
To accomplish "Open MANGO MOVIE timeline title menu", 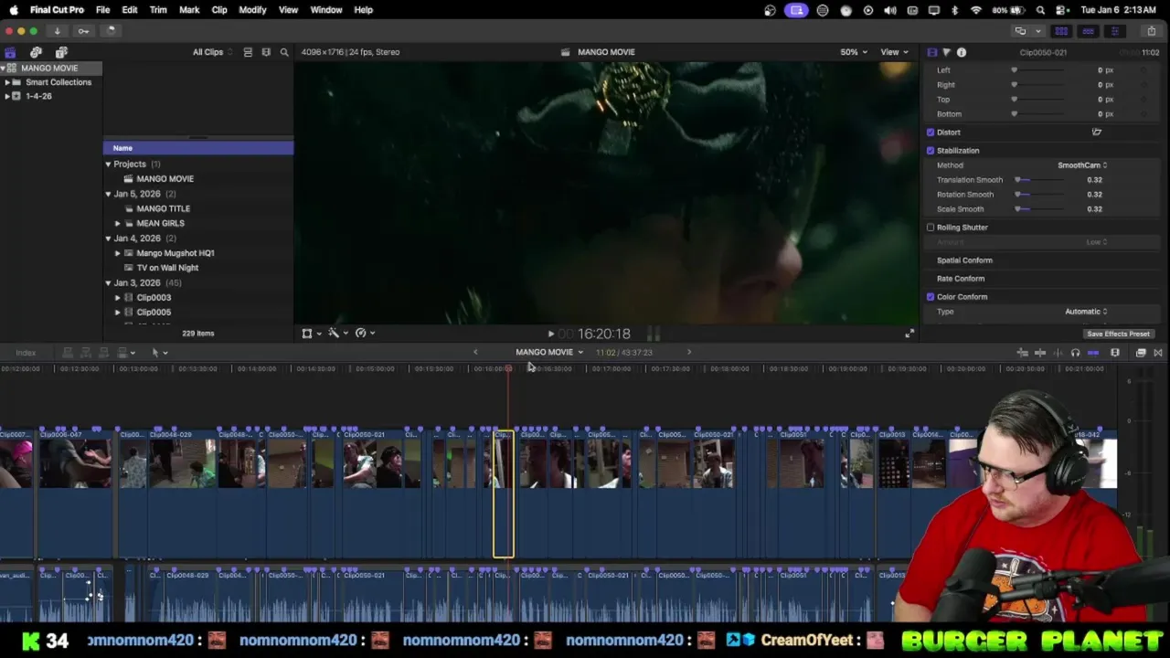I will (548, 353).
